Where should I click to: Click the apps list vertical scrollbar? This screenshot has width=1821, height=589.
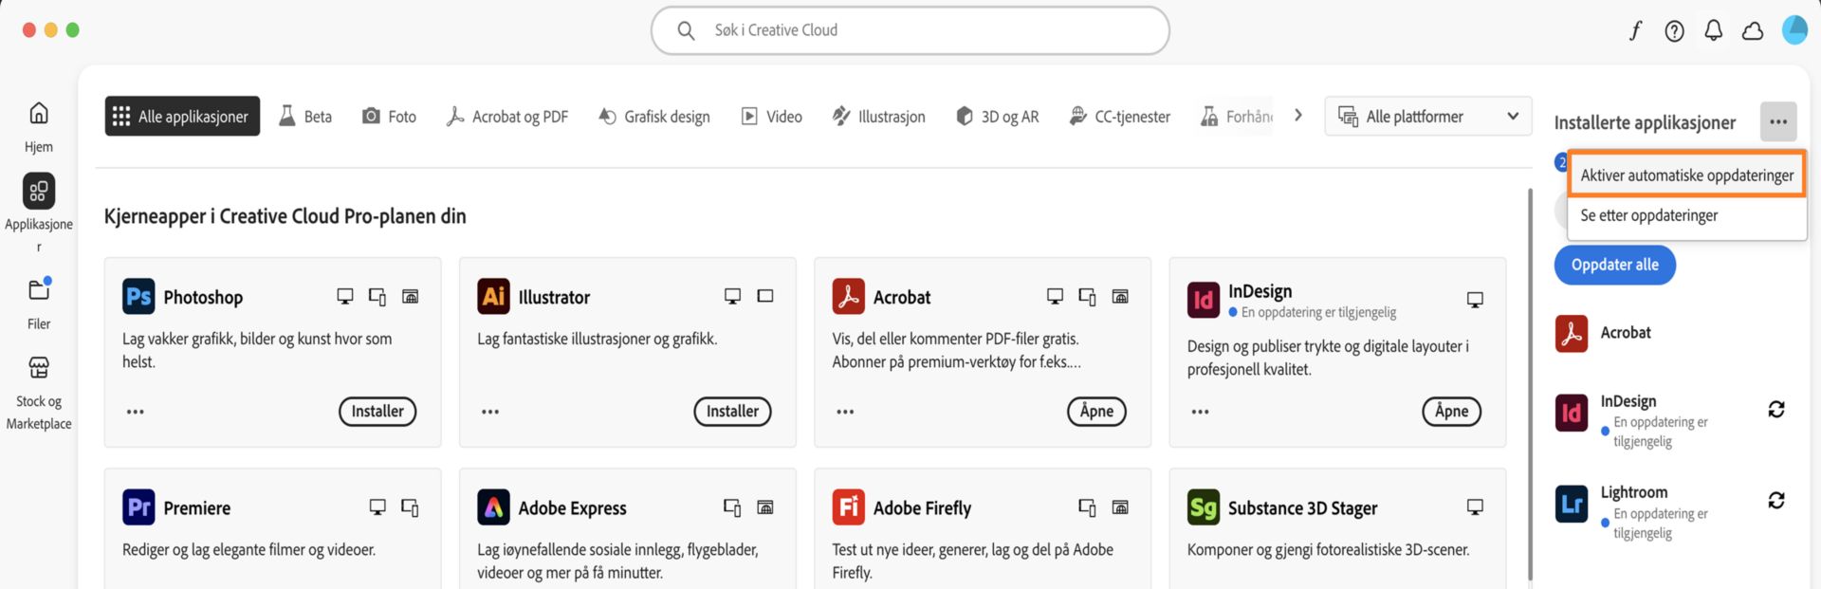point(1529,384)
